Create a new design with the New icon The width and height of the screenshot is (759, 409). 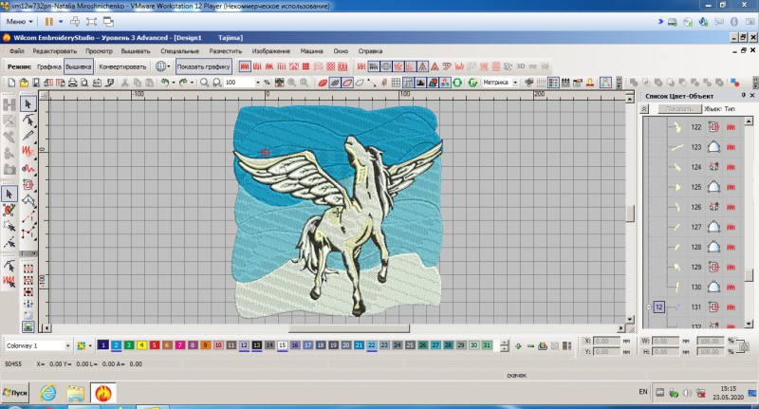[x=11, y=83]
